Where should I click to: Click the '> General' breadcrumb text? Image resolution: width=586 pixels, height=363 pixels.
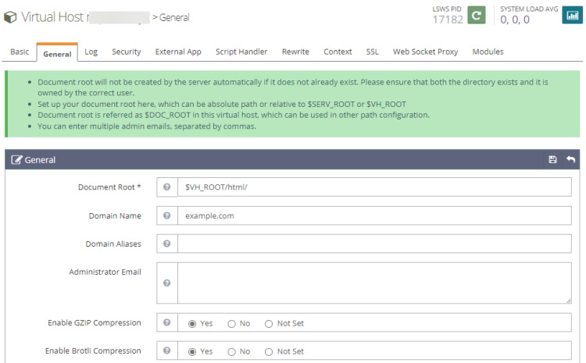click(171, 17)
